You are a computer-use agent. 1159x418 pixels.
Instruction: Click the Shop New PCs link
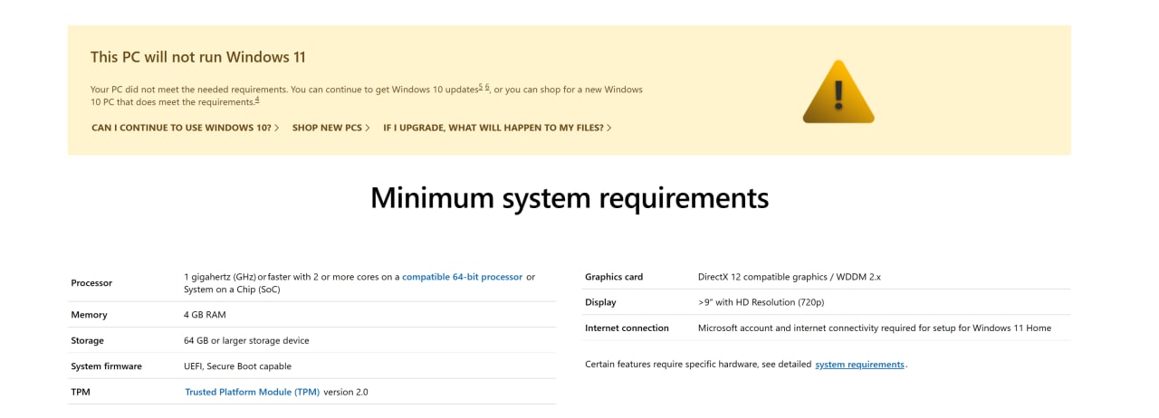coord(331,128)
